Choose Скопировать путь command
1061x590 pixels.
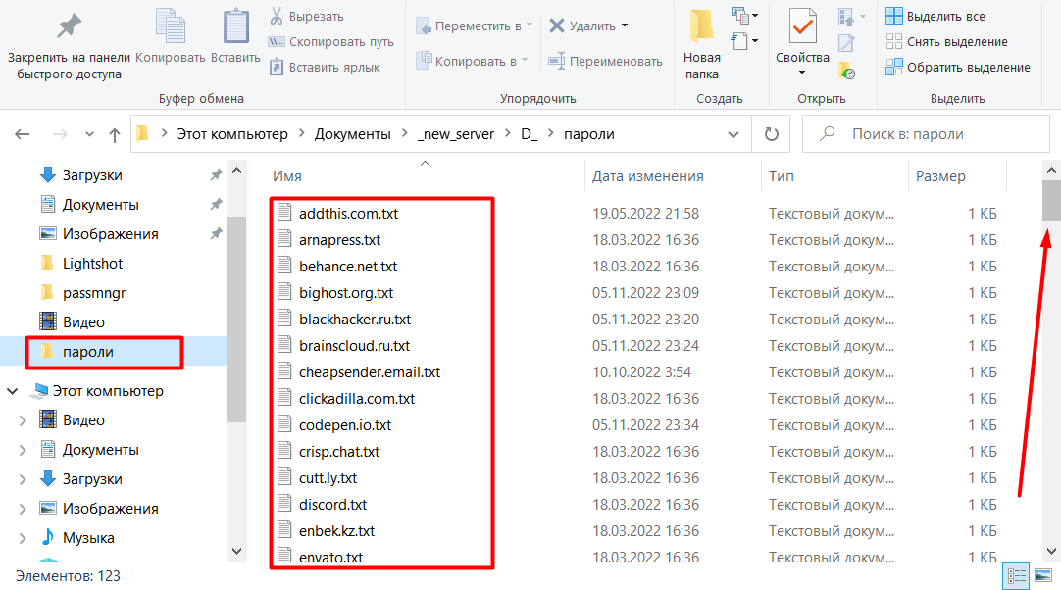click(330, 42)
